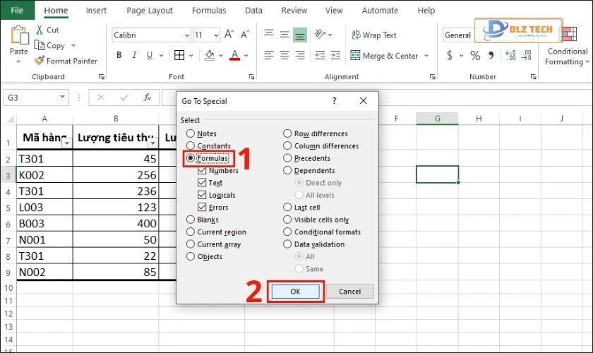Click the Cut scissors icon
593x353 pixels.
(40, 30)
